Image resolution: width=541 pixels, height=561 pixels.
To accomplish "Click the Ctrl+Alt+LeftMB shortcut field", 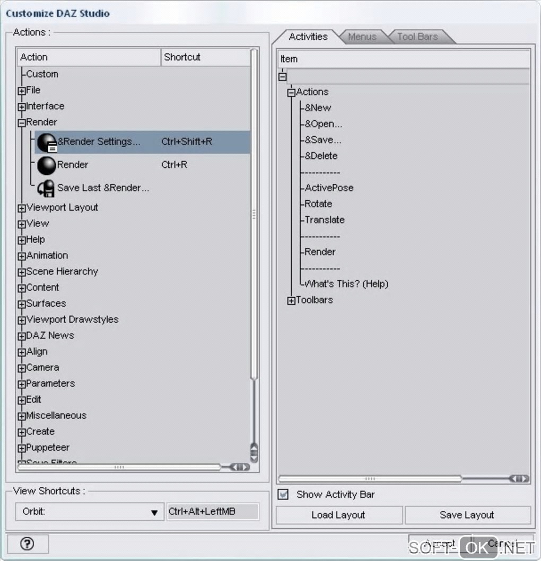I will 213,512.
